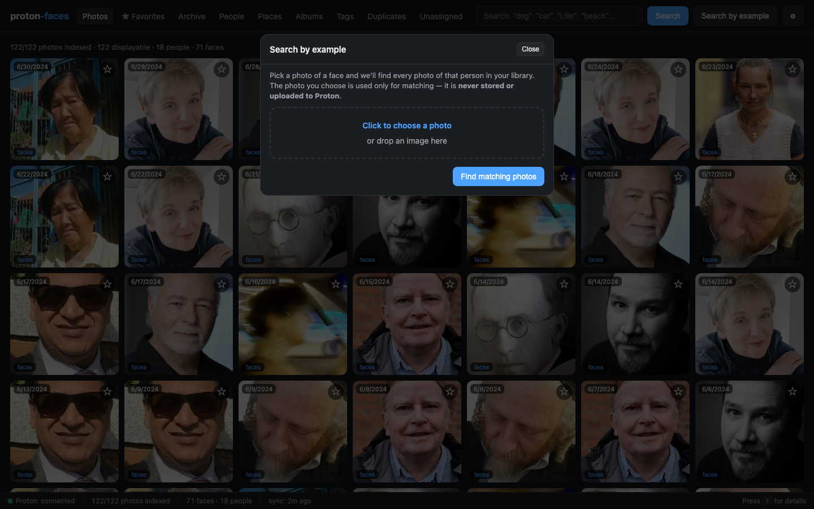Click the 'Proton: connected' status text
This screenshot has height=509, width=814.
click(45, 501)
